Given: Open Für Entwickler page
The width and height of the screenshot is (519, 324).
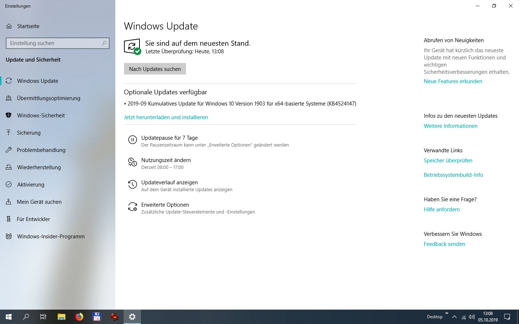Looking at the screenshot, I should click(x=58, y=219).
